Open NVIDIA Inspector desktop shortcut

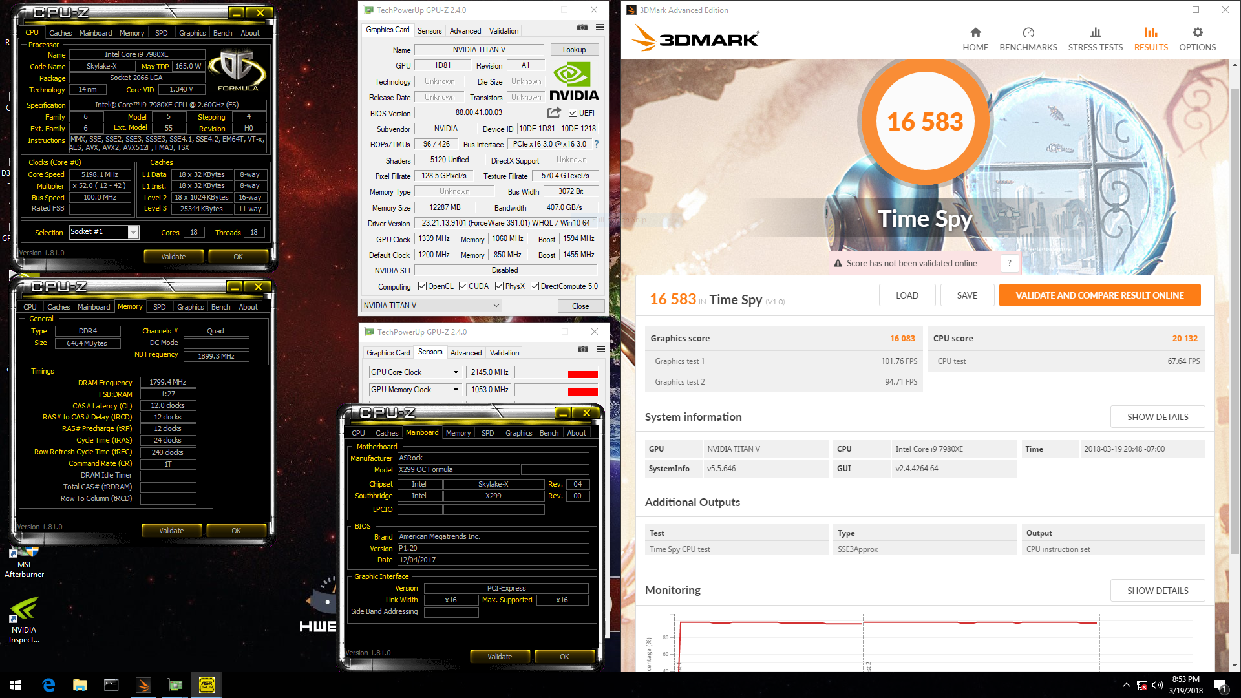[24, 620]
